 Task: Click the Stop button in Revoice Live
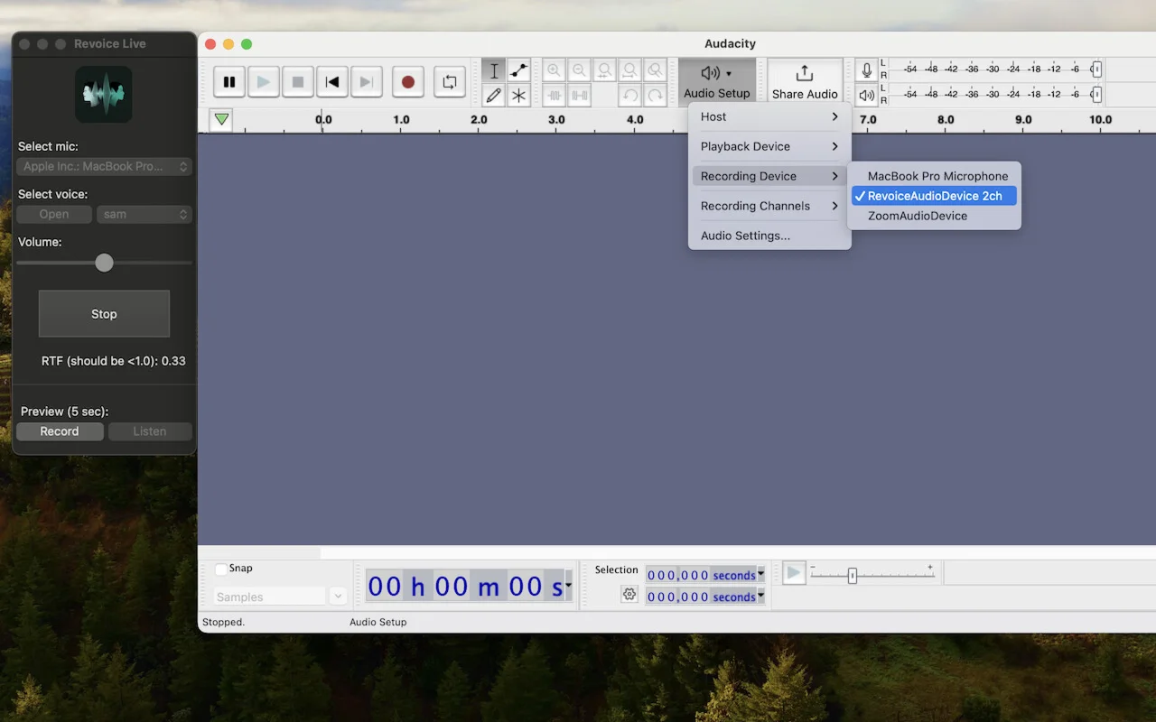pos(104,314)
